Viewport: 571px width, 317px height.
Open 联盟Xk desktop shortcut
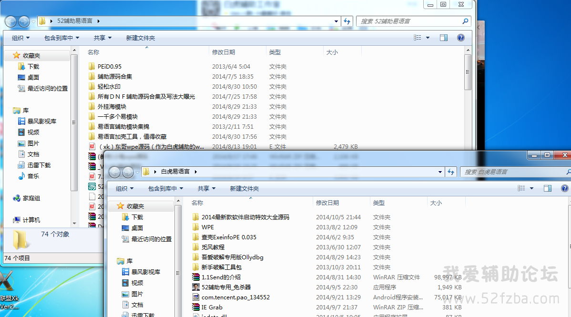coord(9,290)
